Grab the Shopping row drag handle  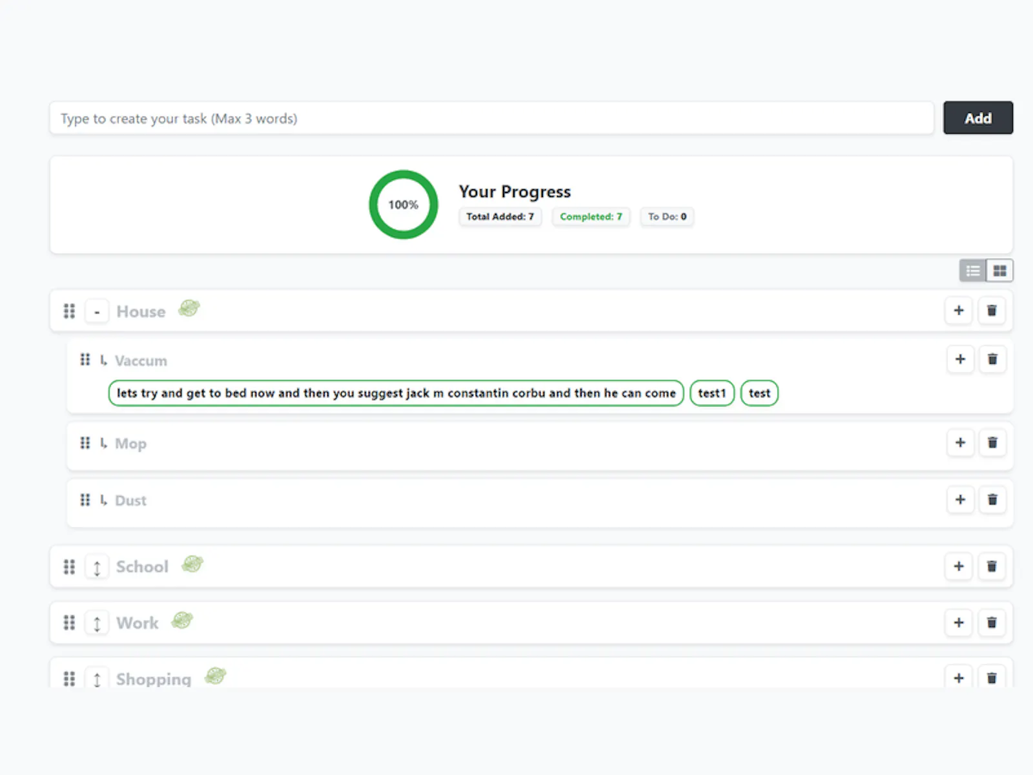click(x=69, y=679)
